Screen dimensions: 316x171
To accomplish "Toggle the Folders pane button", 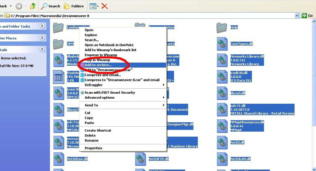I will (73, 6).
